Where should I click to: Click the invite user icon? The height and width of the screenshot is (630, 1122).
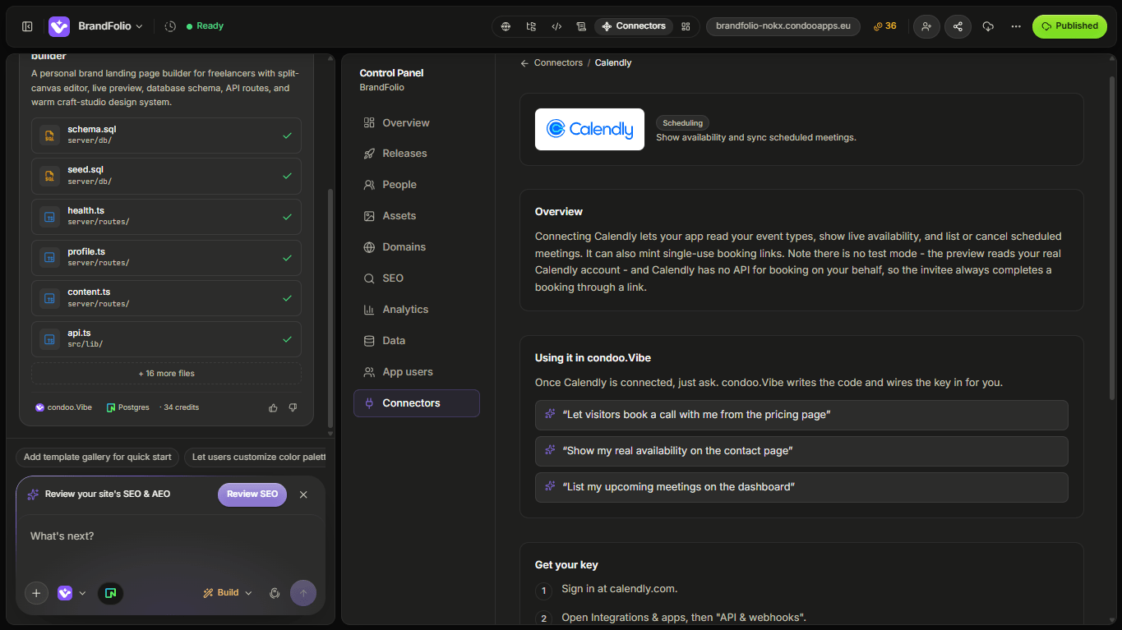click(926, 26)
